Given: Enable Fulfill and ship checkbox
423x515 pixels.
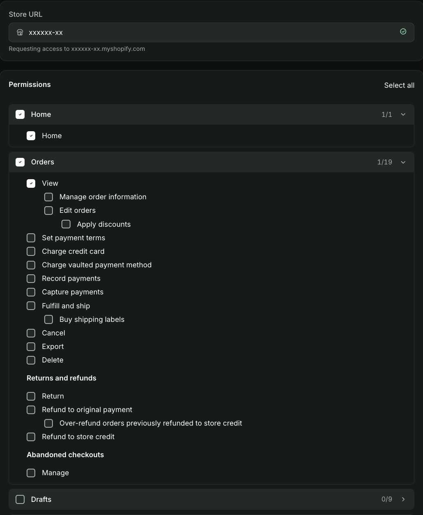Looking at the screenshot, I should [x=31, y=306].
